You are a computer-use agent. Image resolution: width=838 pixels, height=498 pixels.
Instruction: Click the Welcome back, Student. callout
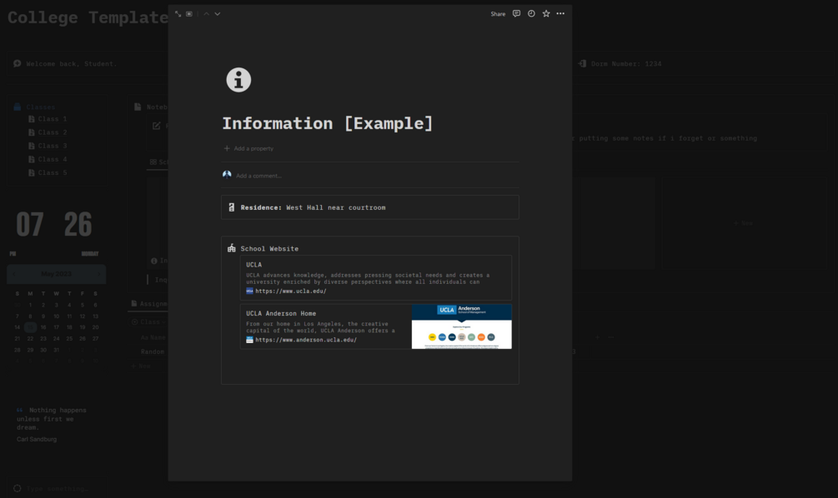[x=72, y=63]
